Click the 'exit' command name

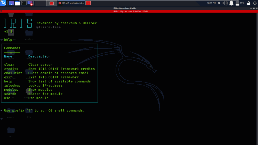pos(8,77)
